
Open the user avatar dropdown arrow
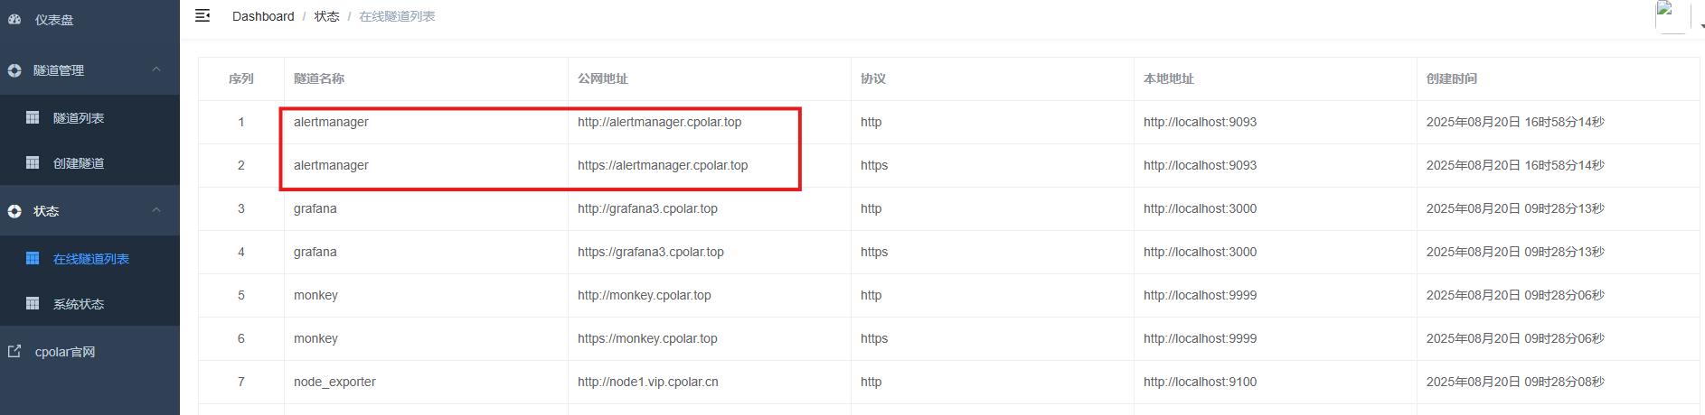(1700, 26)
